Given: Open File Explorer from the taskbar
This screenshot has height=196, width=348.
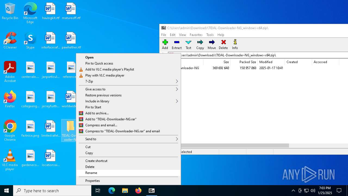Looking at the screenshot, I should coord(125,191).
